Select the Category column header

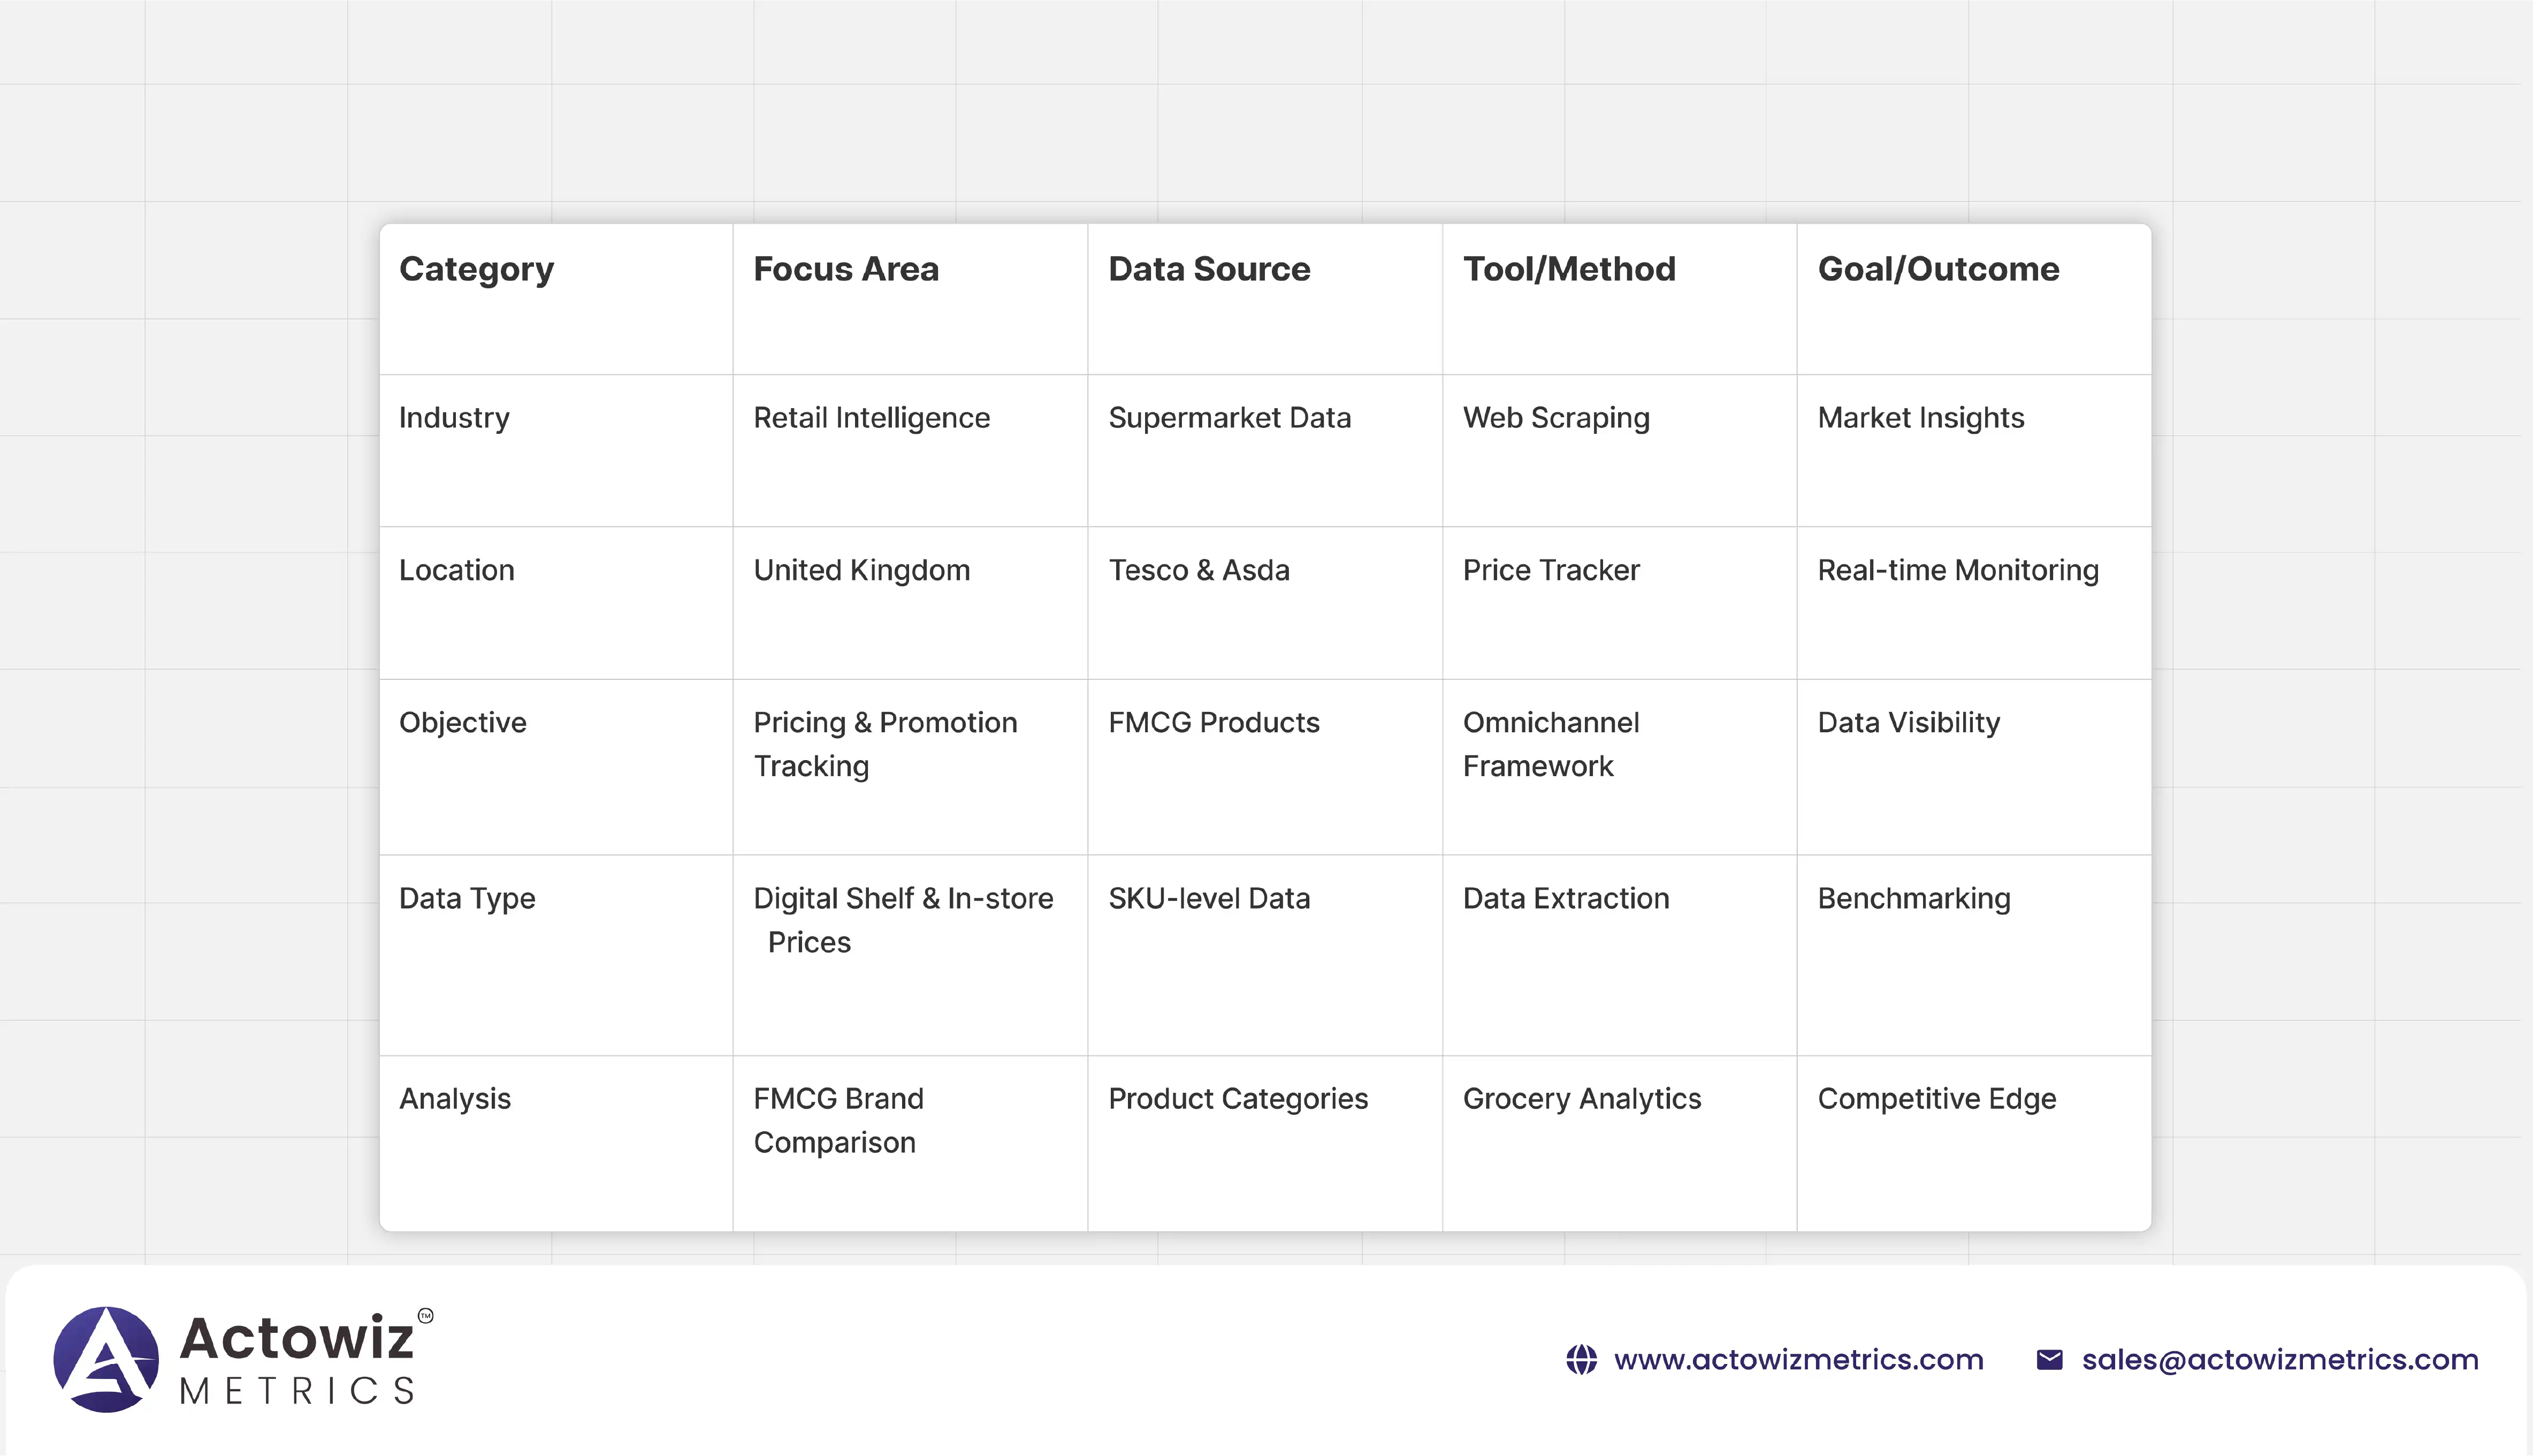point(476,269)
